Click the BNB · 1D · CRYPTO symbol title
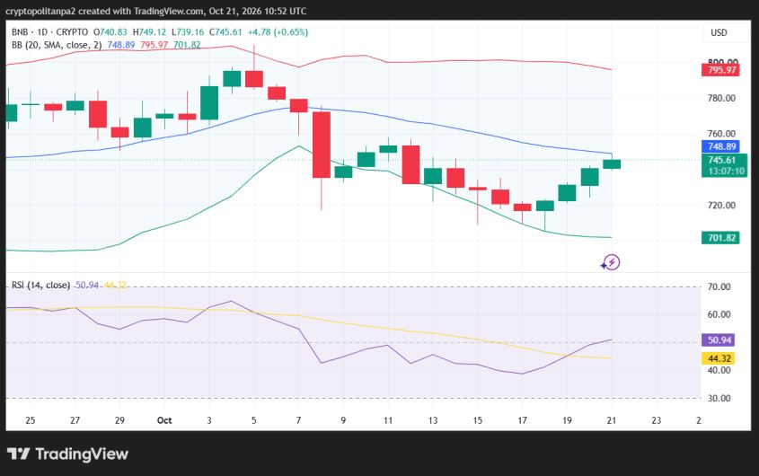The height and width of the screenshot is (476, 759). (50, 32)
